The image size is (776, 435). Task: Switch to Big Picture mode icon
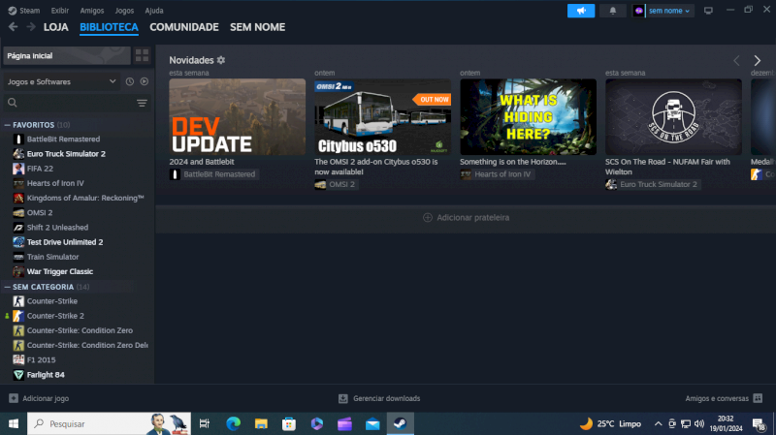coord(708,11)
